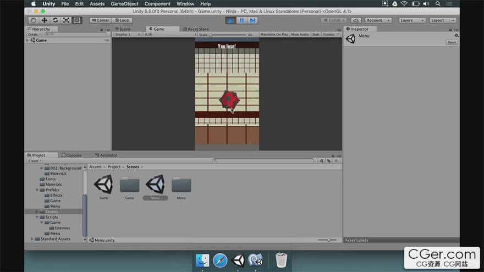Toggle Maximize On Play
The width and height of the screenshot is (484, 272).
274,35
